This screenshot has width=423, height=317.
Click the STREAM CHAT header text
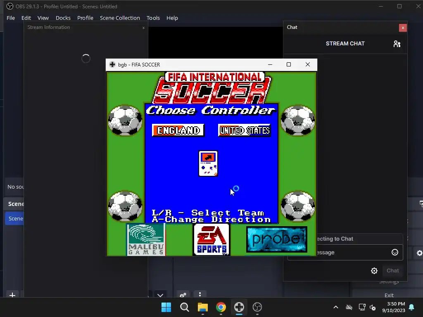click(x=345, y=44)
